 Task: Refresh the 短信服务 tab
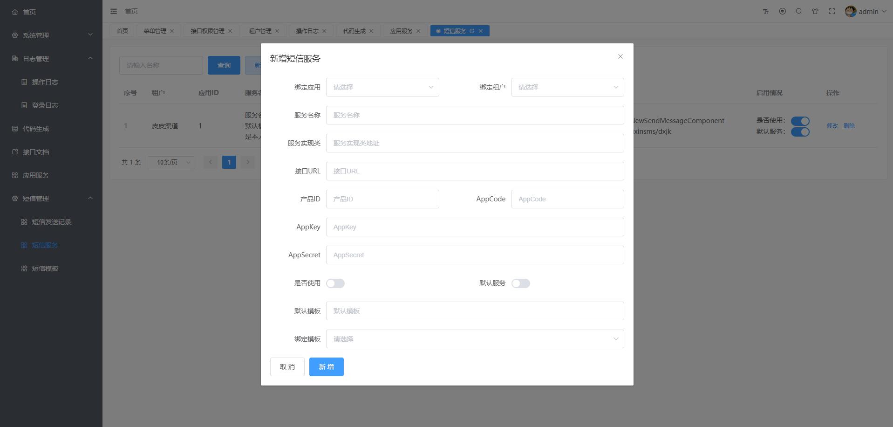tap(472, 31)
